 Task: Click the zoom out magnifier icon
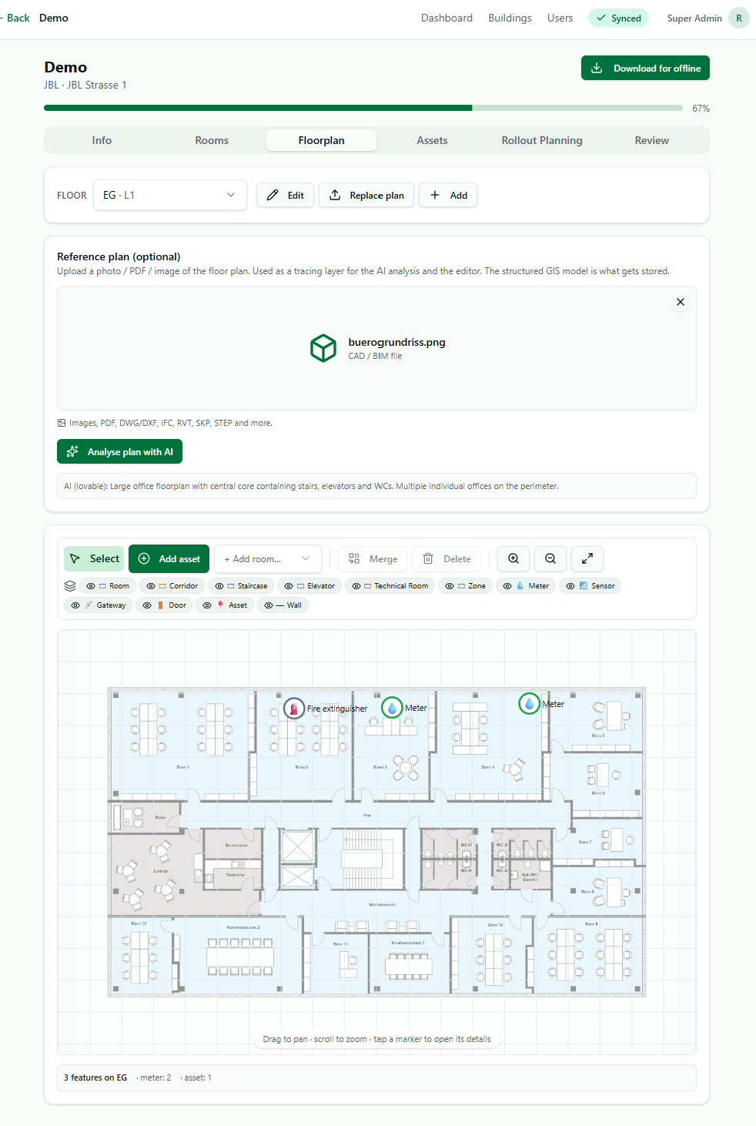coord(550,558)
